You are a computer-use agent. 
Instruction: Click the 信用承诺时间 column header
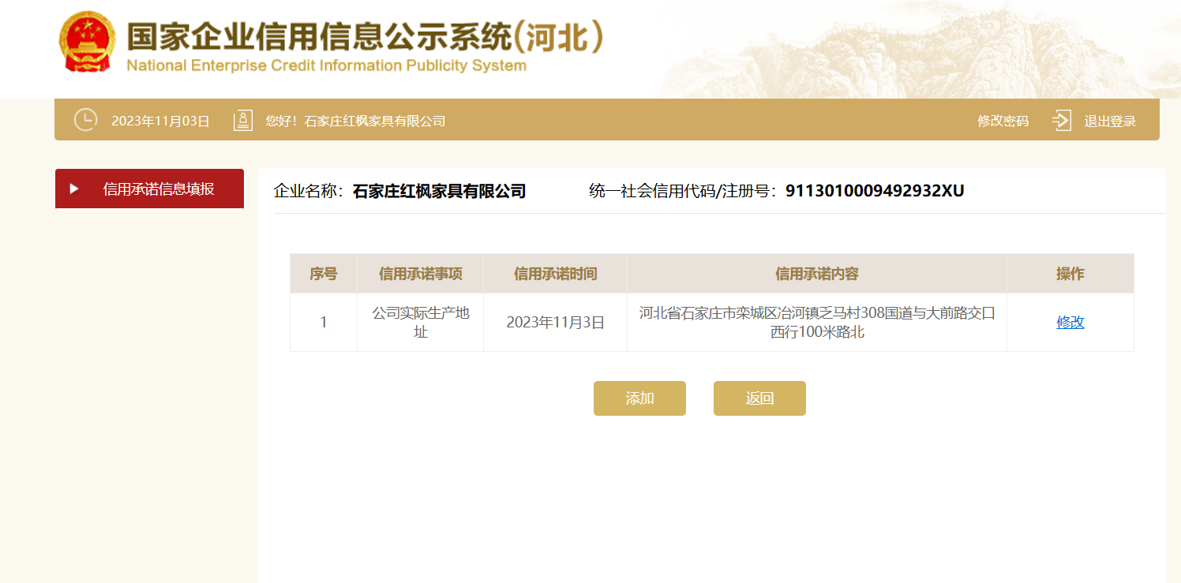[x=556, y=274]
